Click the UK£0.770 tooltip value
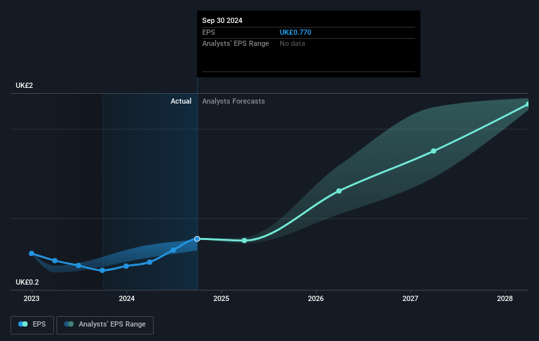This screenshot has width=539, height=341. tap(295, 32)
